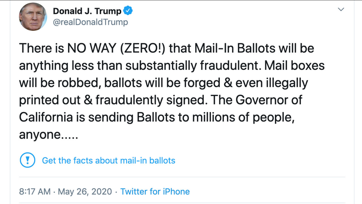The image size is (362, 204).
Task: Open Get the facts about mail-in ballots
Action: click(109, 161)
